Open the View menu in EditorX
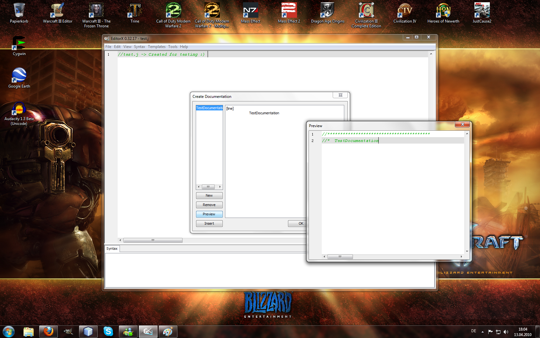 [x=127, y=47]
